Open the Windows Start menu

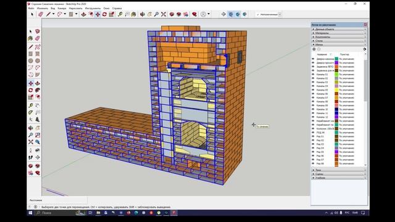pyautogui.click(x=30, y=213)
